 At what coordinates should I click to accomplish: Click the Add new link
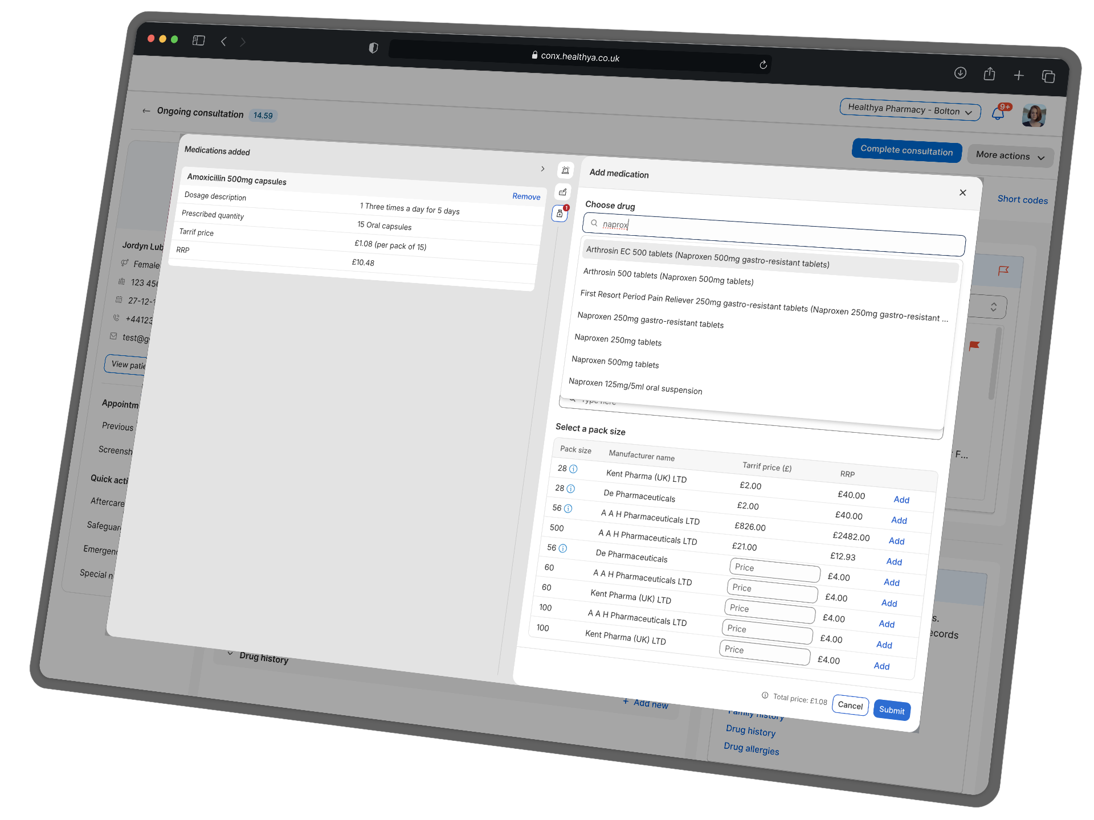tap(646, 703)
